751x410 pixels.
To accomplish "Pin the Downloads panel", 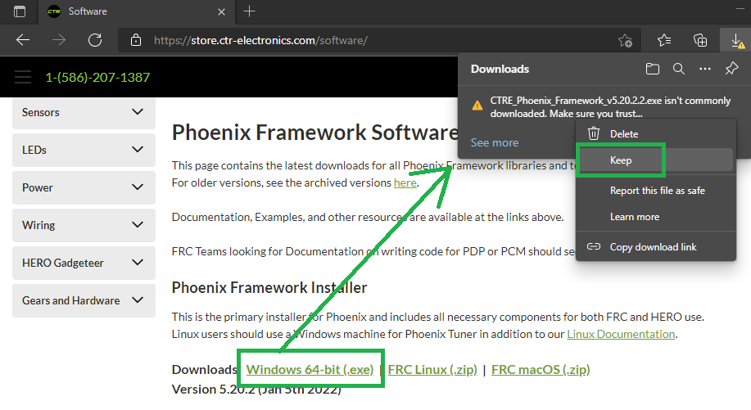I will (x=731, y=69).
